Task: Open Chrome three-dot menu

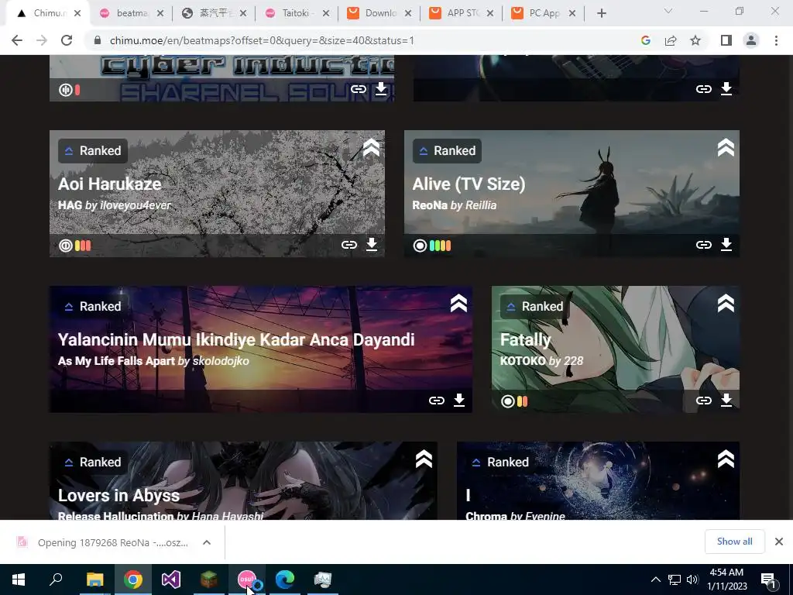Action: coord(776,40)
